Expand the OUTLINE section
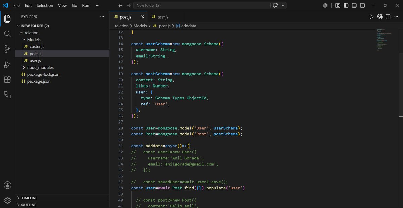Image resolution: width=403 pixels, height=208 pixels. pos(18,205)
